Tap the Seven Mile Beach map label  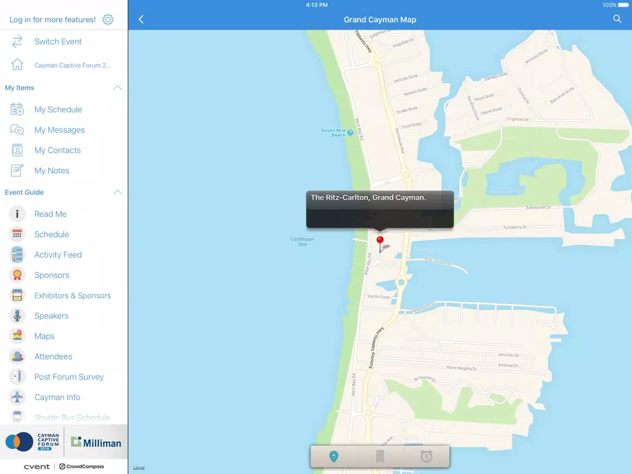point(333,132)
